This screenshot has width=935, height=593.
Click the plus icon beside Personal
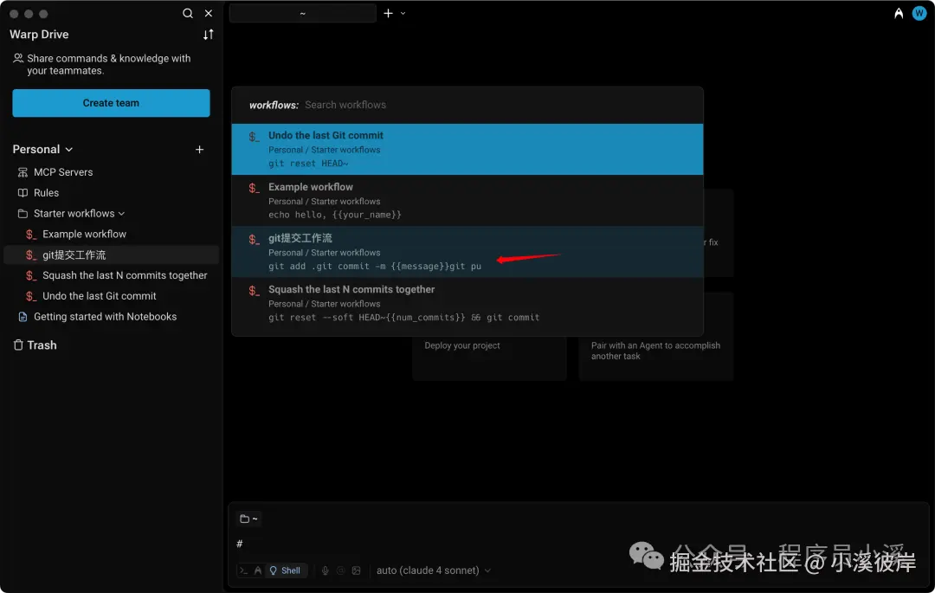tap(200, 150)
